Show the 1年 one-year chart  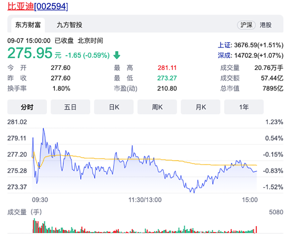click(244, 107)
